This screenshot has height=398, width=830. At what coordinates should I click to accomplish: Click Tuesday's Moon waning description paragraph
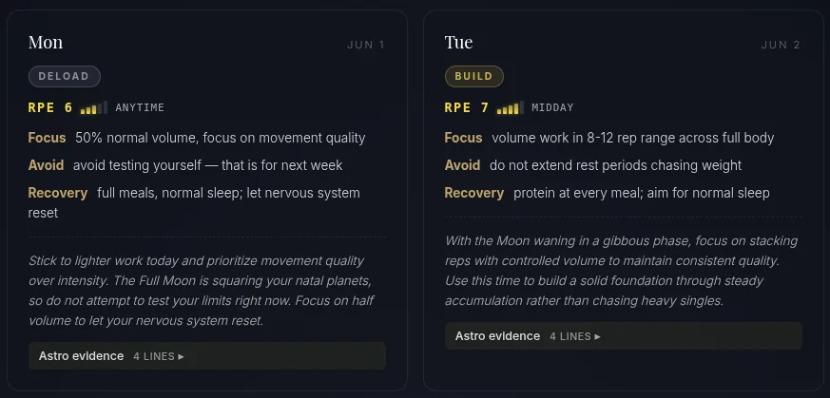[x=622, y=271]
